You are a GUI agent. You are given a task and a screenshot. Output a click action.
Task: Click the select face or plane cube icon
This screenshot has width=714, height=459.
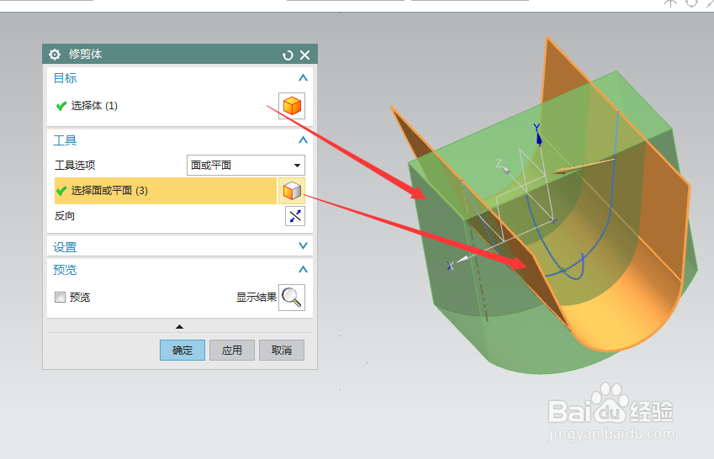click(x=292, y=190)
